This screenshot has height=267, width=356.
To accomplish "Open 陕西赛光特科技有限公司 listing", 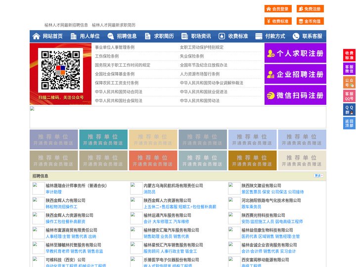I will 263,215.
